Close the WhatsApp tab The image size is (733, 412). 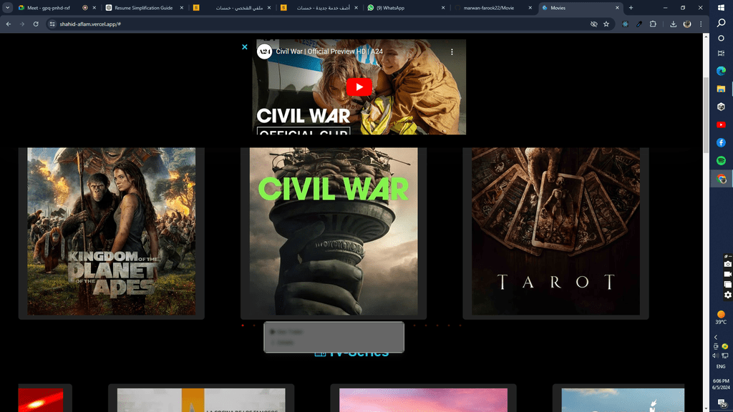(x=443, y=8)
